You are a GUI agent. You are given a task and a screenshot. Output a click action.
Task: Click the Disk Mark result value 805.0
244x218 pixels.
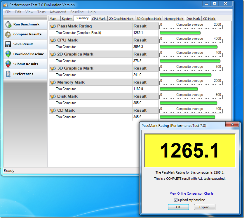coord(137,103)
